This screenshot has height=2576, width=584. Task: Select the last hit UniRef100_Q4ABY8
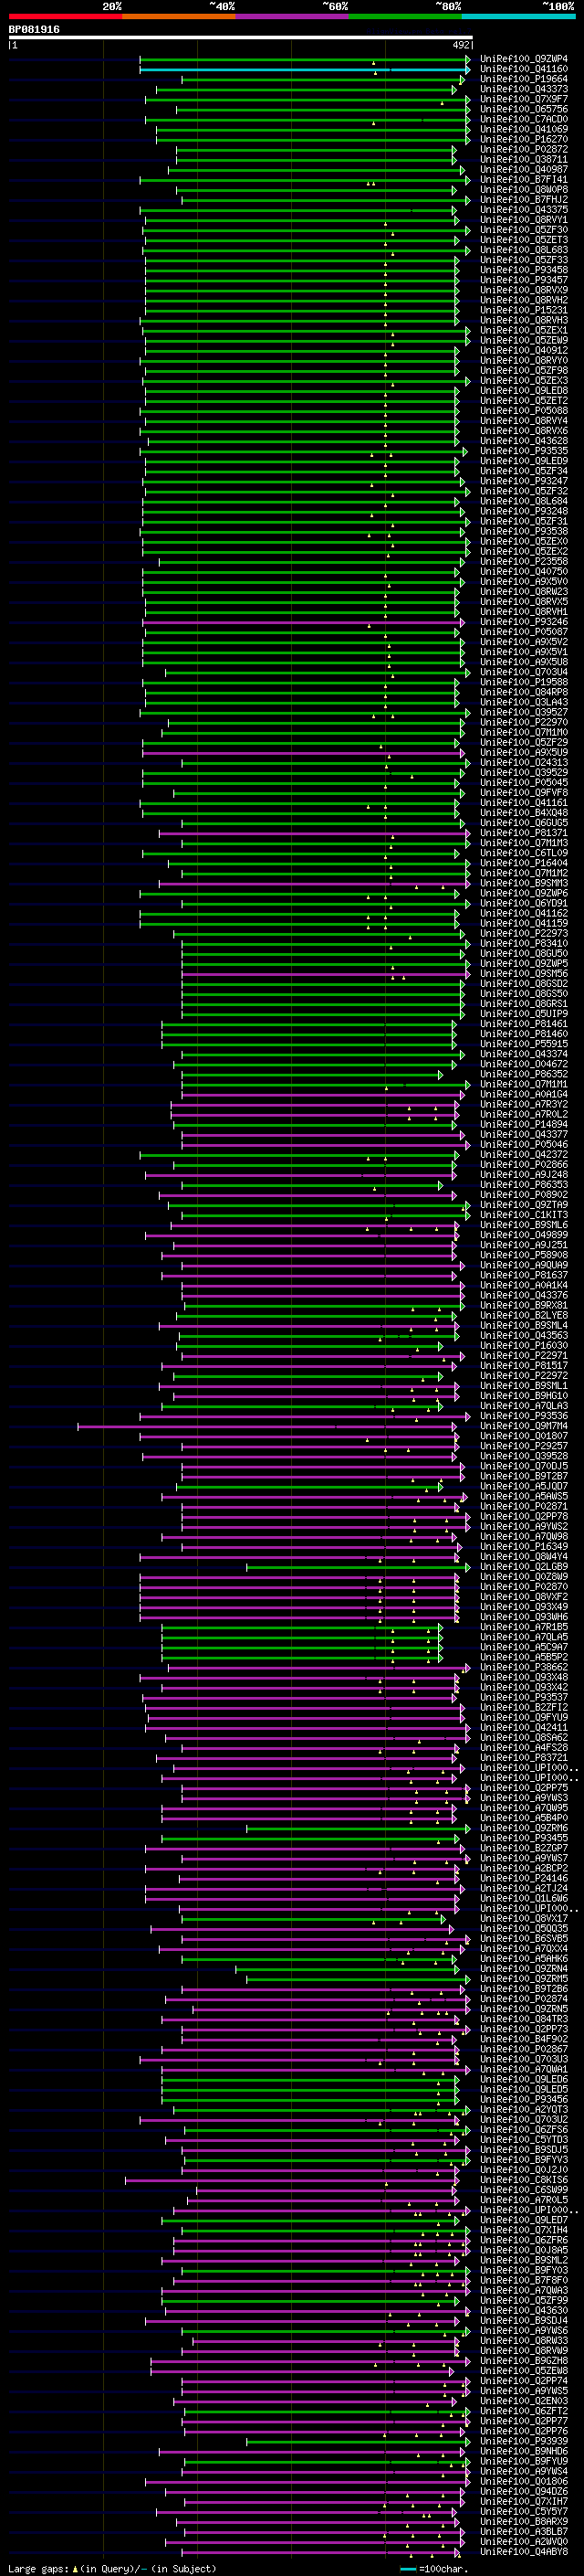(x=524, y=2551)
